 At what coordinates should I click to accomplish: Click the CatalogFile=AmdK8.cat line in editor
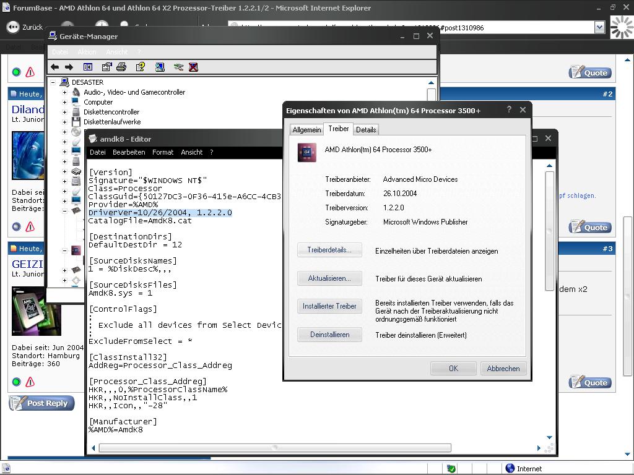[x=140, y=221]
